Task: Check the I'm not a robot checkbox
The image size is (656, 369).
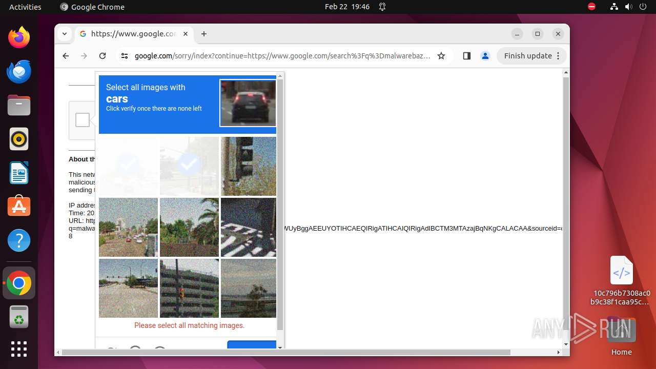Action: click(x=83, y=120)
